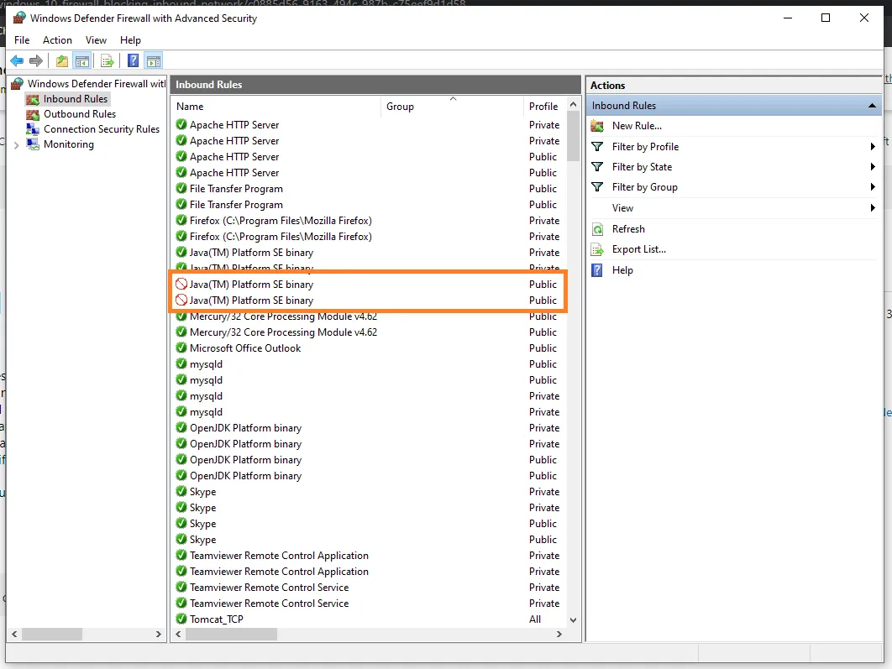892x669 pixels.
Task: Click the Export List icon in Actions pane
Action: (597, 249)
